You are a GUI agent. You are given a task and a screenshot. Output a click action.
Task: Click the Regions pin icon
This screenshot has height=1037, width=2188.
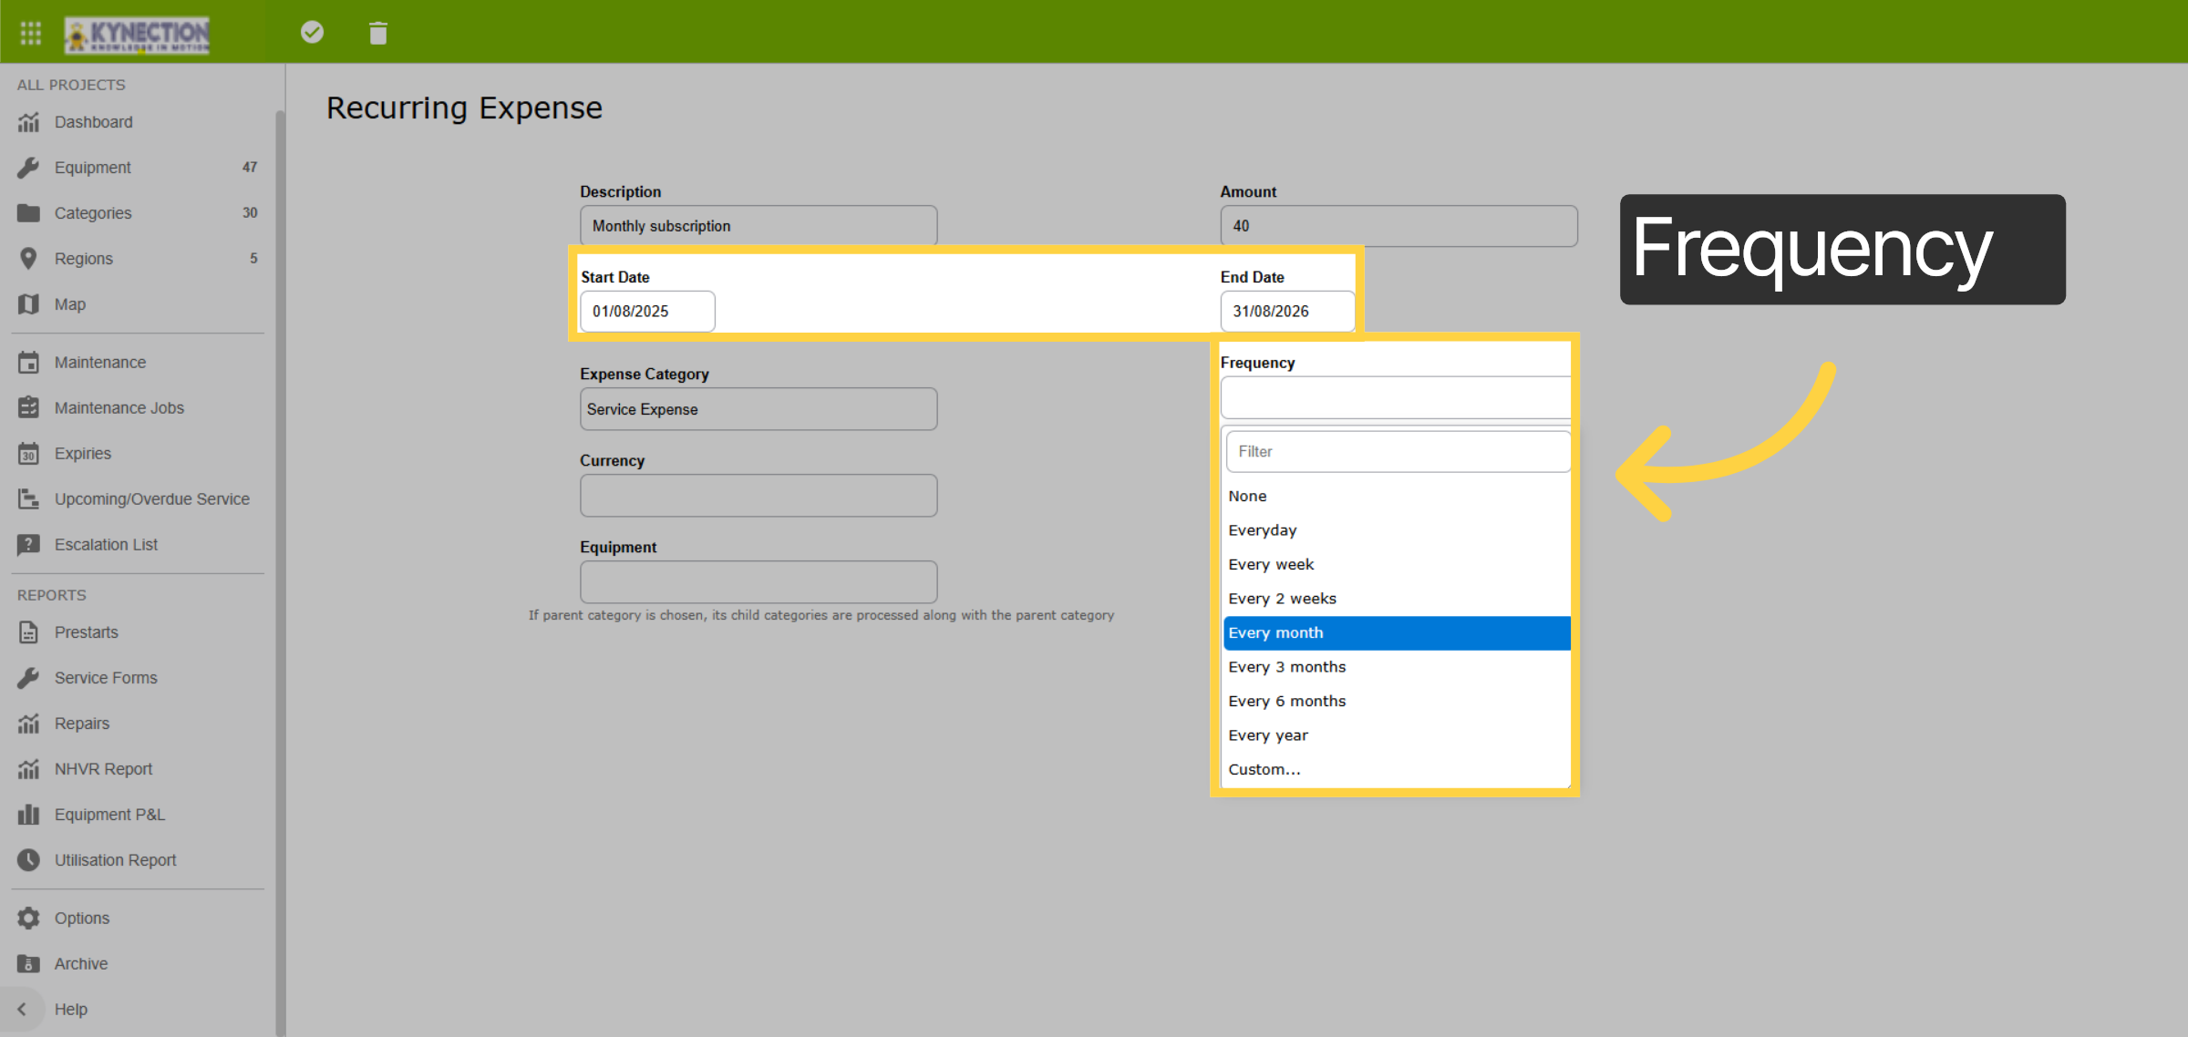coord(29,259)
